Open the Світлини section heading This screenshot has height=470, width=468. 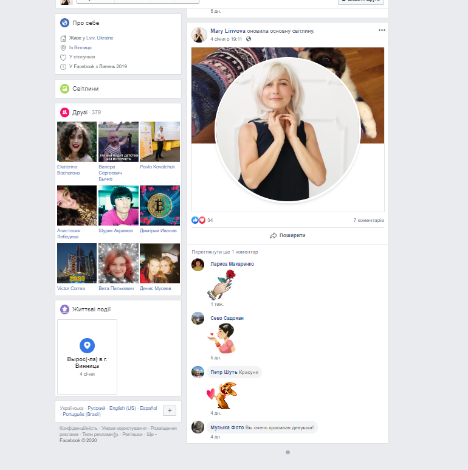[85, 89]
